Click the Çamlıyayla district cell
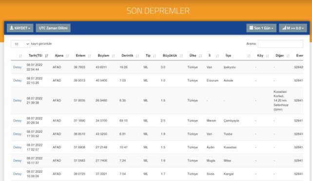The height and width of the screenshot is (181, 312). click(x=231, y=121)
